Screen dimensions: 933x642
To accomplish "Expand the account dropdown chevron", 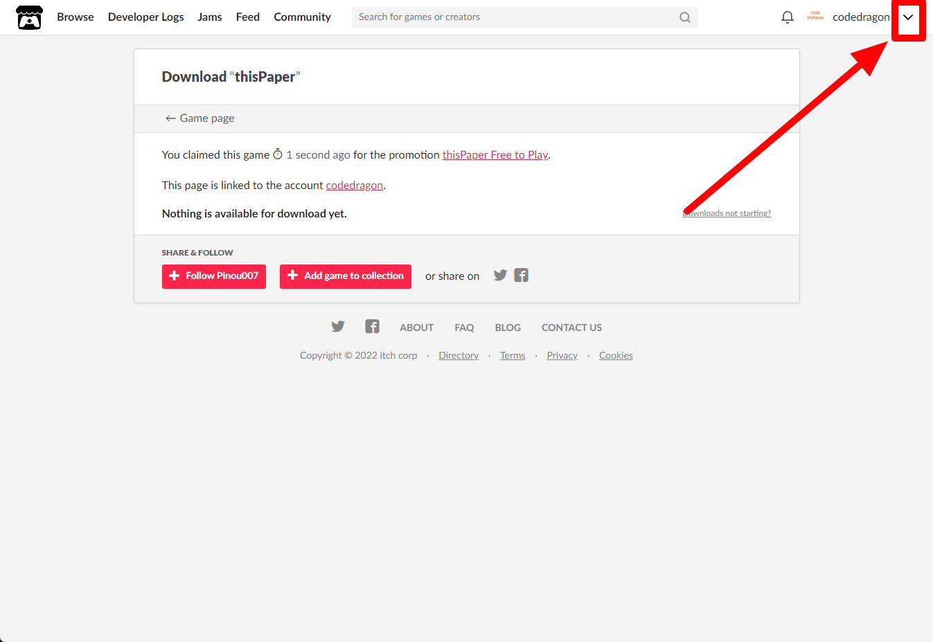I will click(908, 17).
